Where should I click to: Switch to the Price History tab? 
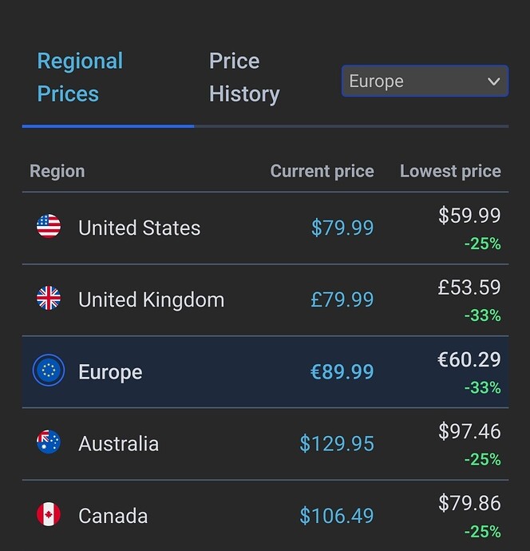coord(244,77)
